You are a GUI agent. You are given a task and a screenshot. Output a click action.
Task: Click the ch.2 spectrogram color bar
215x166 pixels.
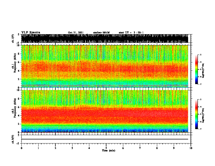pos(196,114)
